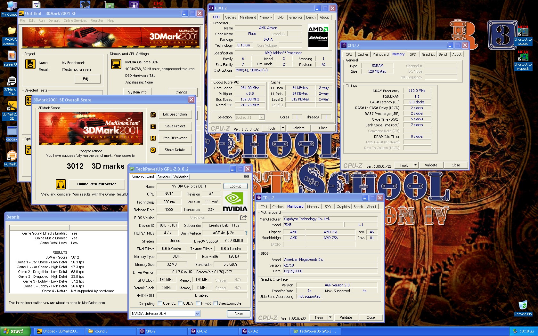This screenshot has width=538, height=336.
Task: Click the Windows start button
Action: (15, 331)
